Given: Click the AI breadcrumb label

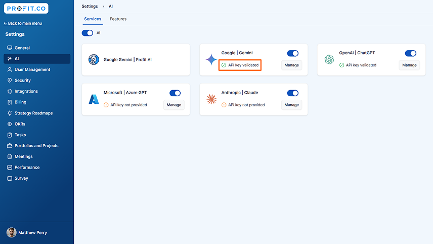Looking at the screenshot, I should click(110, 7).
